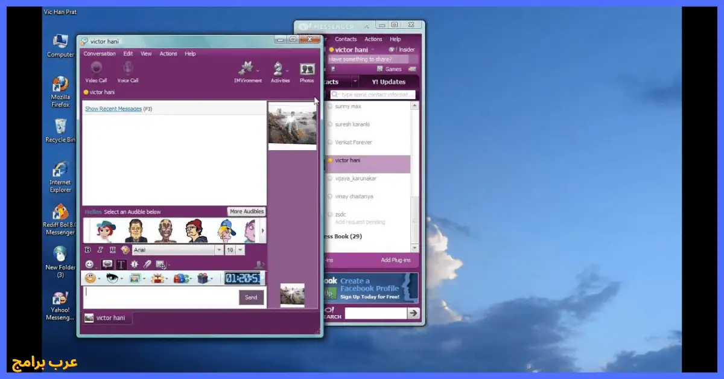Start a Video Call with victor hani
Viewport: 724px width, 379px height.
pos(96,71)
